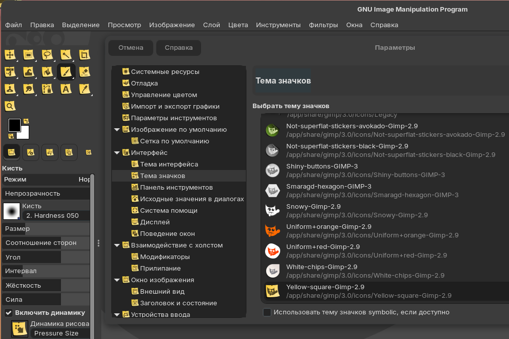The image size is (509, 339).
Task: Enable Использовать тему значков symbolic checkbox
Action: point(267,312)
